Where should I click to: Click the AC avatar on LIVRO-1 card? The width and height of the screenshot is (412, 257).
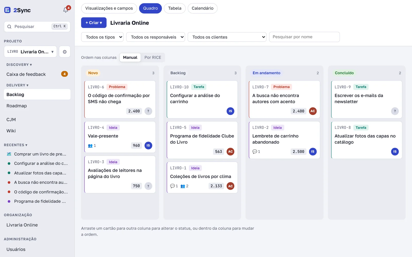[230, 186]
